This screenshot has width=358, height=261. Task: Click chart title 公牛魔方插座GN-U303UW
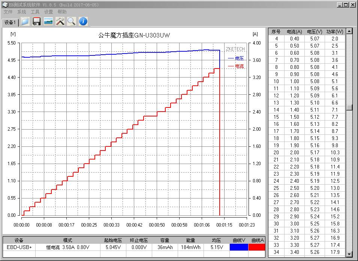[x=134, y=35]
